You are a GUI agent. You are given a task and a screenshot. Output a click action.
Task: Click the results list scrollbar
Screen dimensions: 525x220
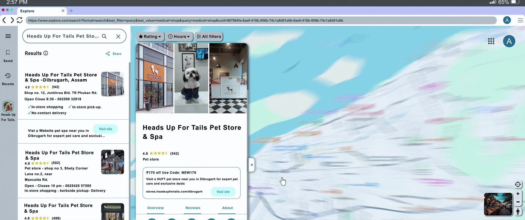[x=130, y=141]
